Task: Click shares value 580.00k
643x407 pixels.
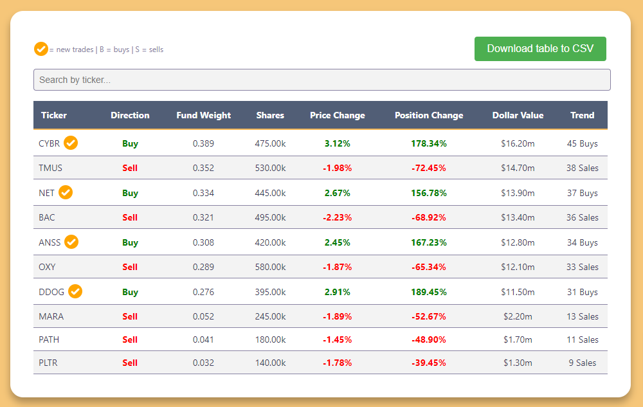Action: click(x=270, y=267)
